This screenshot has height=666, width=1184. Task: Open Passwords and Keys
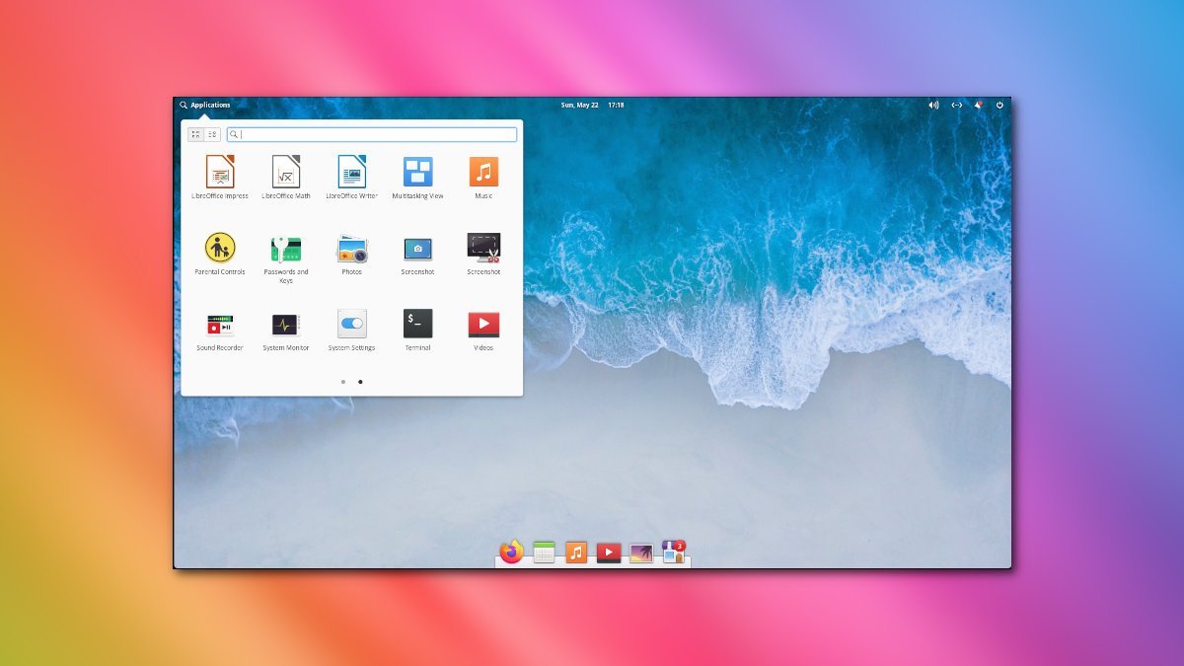pos(285,250)
